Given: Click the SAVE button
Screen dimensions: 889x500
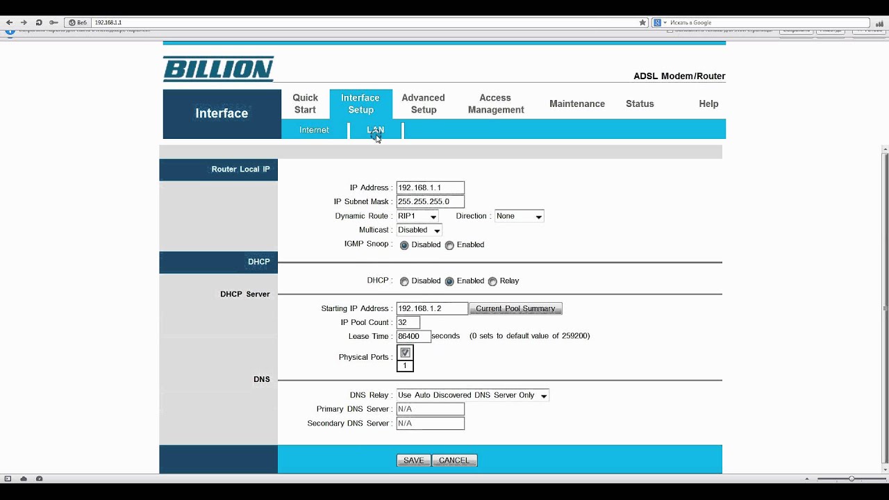Looking at the screenshot, I should tap(414, 460).
